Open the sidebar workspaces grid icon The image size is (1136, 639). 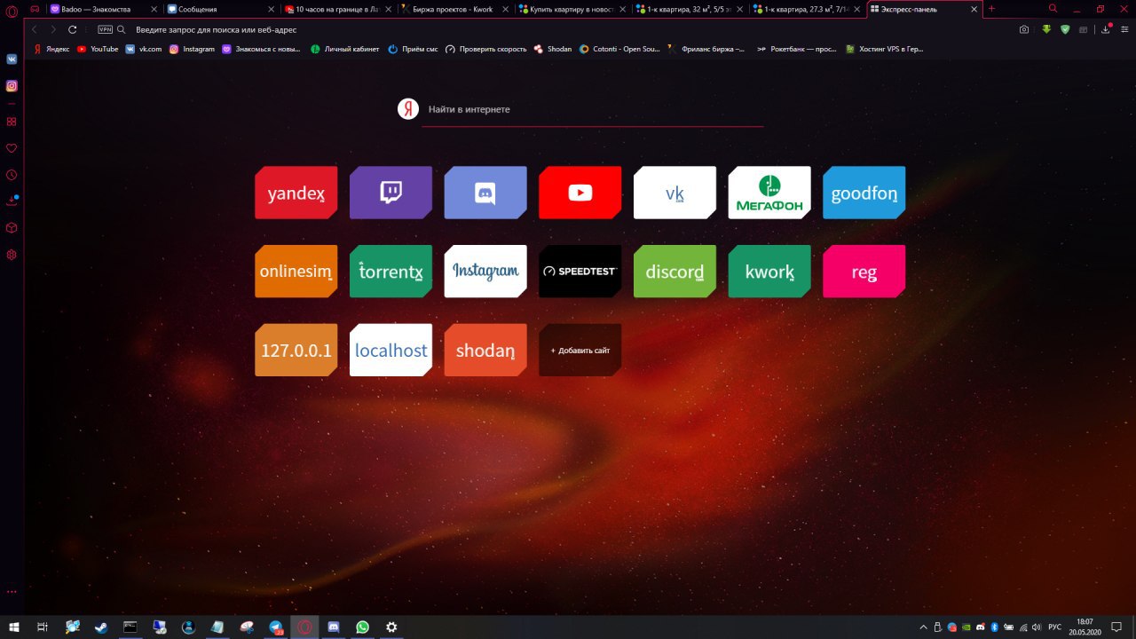pos(12,122)
